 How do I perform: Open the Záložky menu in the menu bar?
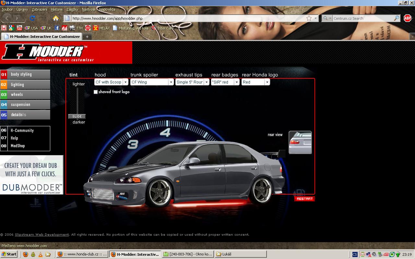[72, 9]
